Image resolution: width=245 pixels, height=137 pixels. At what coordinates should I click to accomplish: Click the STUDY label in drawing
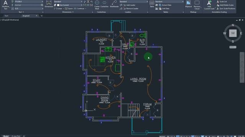(x=96, y=80)
